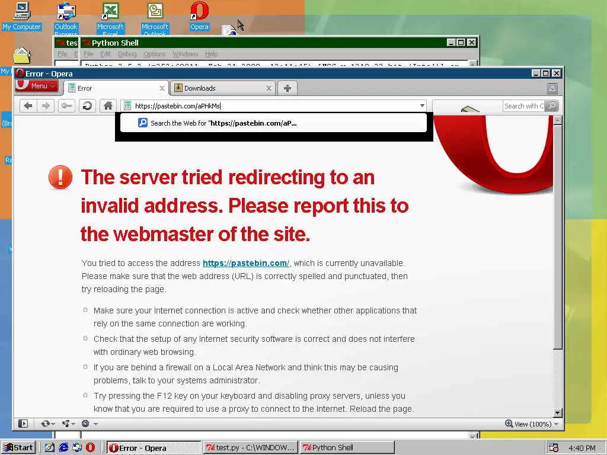Launch Outlook Express from quick launch

(77, 448)
